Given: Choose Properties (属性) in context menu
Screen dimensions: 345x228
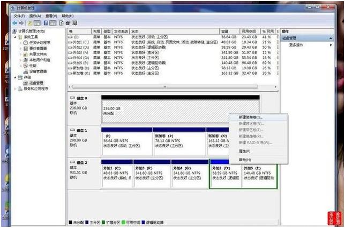Looking at the screenshot, I should pyautogui.click(x=244, y=151).
